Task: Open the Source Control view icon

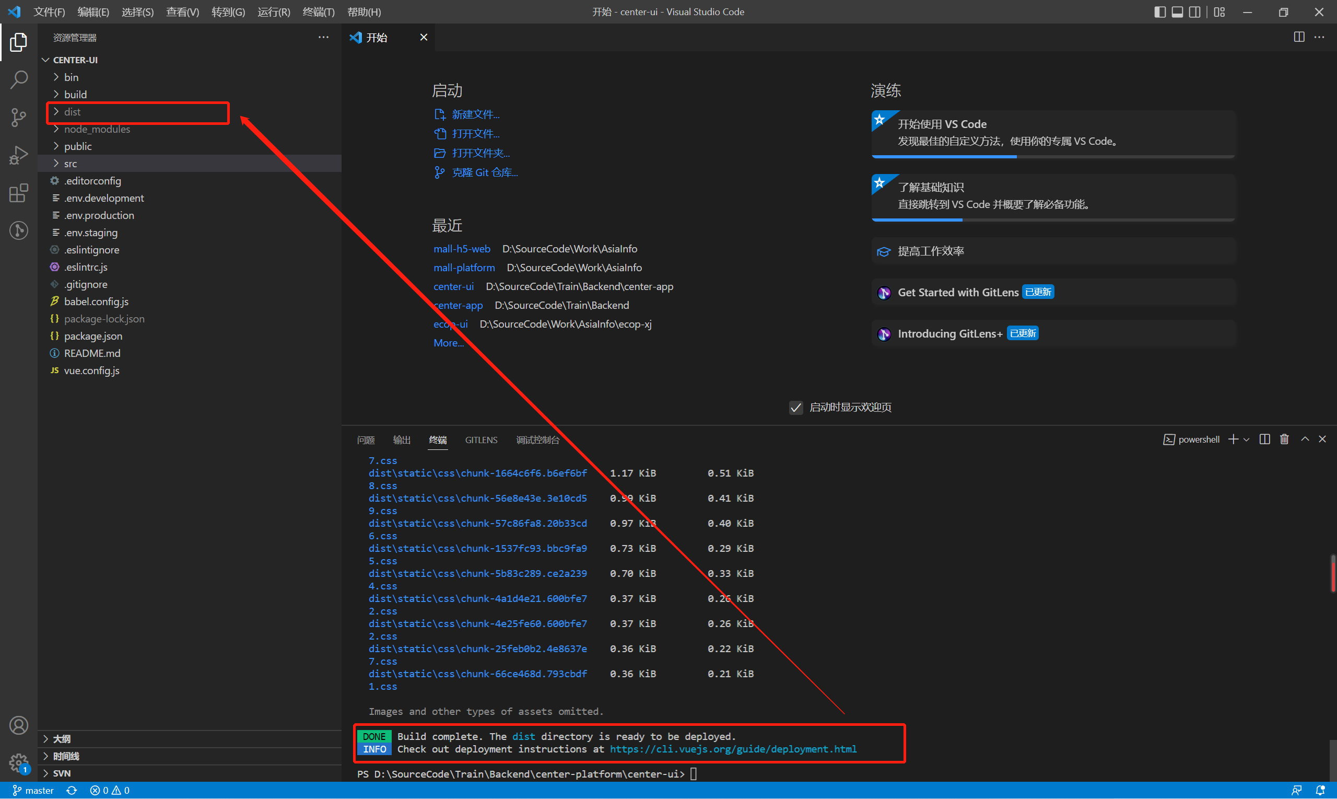Action: click(x=18, y=118)
